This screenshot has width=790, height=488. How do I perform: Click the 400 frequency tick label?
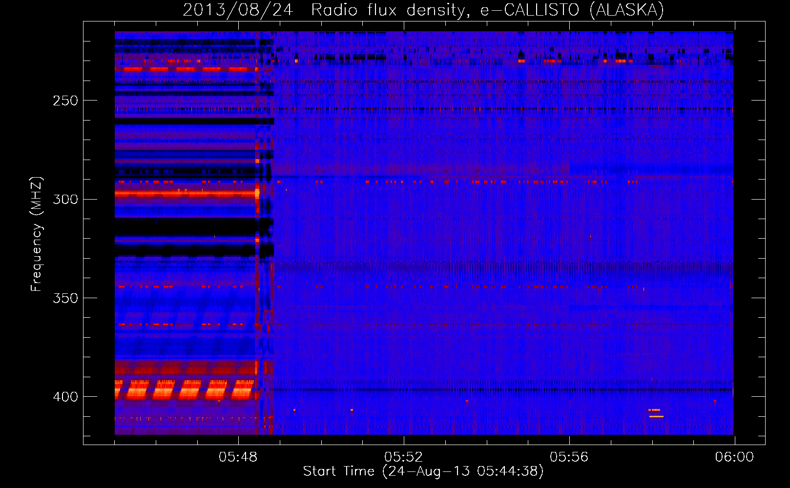click(65, 397)
